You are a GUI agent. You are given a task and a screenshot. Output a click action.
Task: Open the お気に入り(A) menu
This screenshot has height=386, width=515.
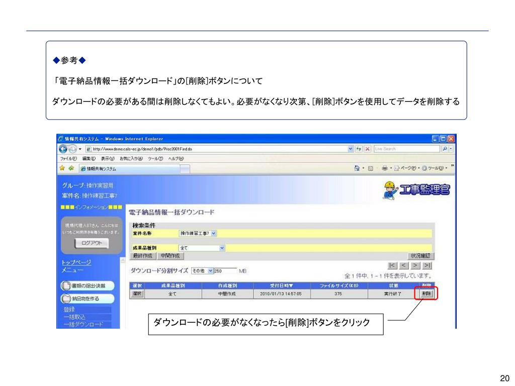pos(131,158)
